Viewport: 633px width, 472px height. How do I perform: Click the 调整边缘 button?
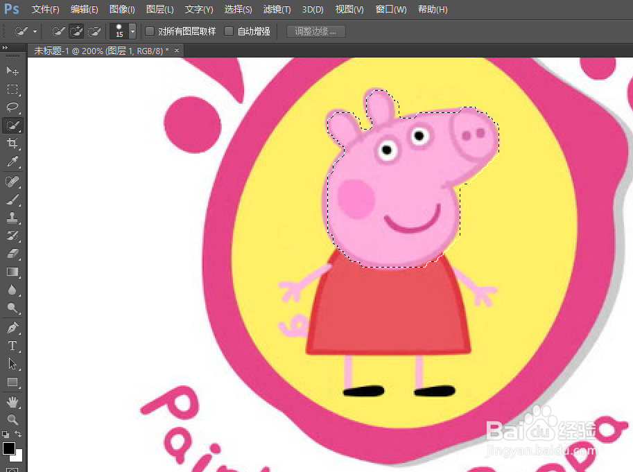click(x=315, y=30)
